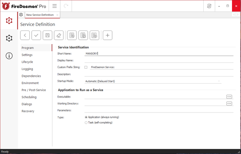Image resolution: width=241 pixels, height=154 pixels.
Task: Open the Scheduling section
Action: pos(29,97)
